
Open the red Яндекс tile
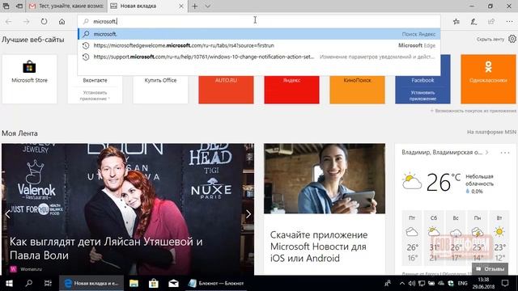(x=291, y=89)
